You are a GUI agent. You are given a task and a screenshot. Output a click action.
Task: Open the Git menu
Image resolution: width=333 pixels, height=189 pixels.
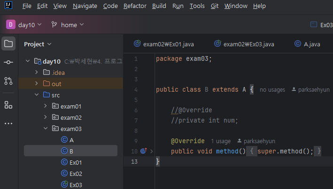tap(215, 6)
